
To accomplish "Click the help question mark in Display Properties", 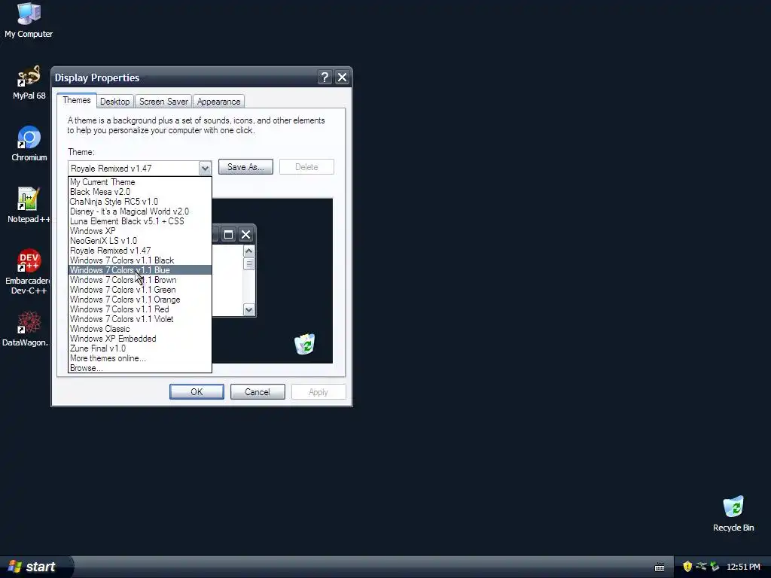I will (325, 78).
